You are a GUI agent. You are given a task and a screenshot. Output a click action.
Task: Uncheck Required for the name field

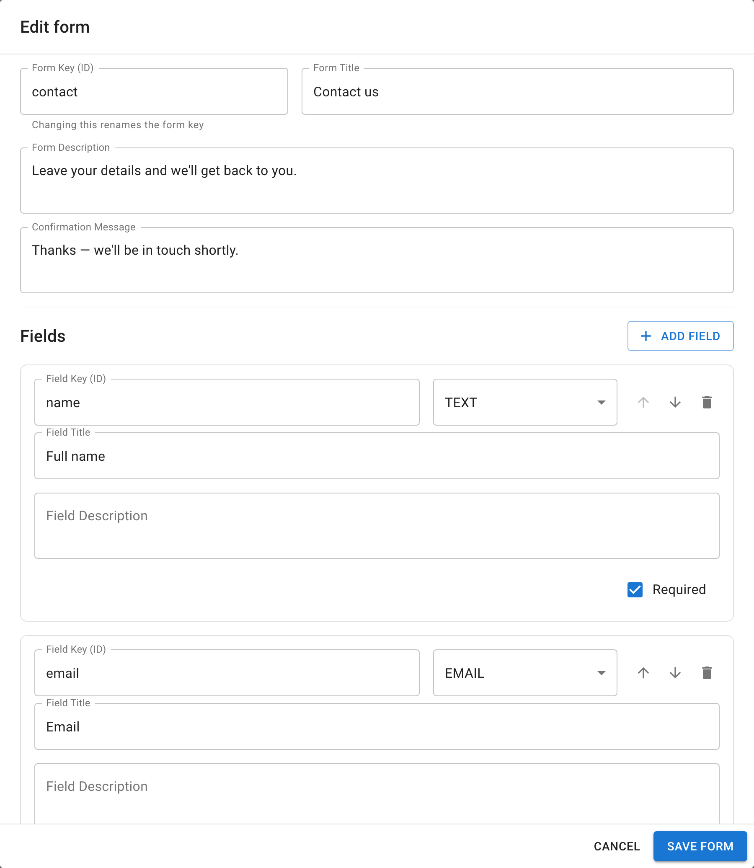point(635,589)
